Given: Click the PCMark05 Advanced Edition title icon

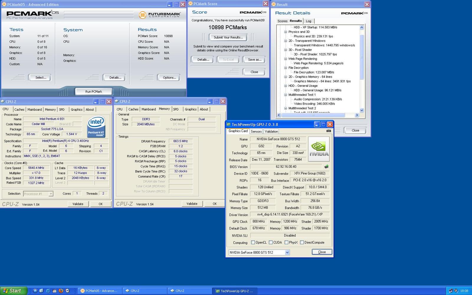Looking at the screenshot, I should tap(4, 4).
